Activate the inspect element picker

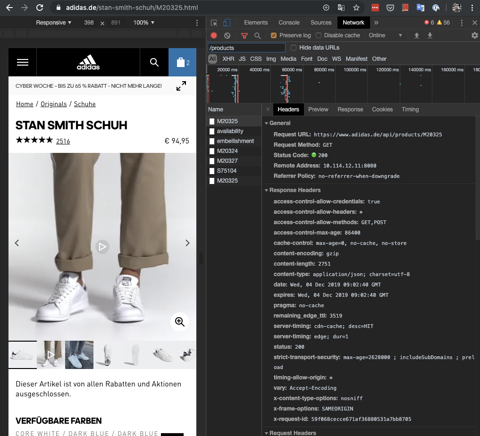(x=214, y=23)
